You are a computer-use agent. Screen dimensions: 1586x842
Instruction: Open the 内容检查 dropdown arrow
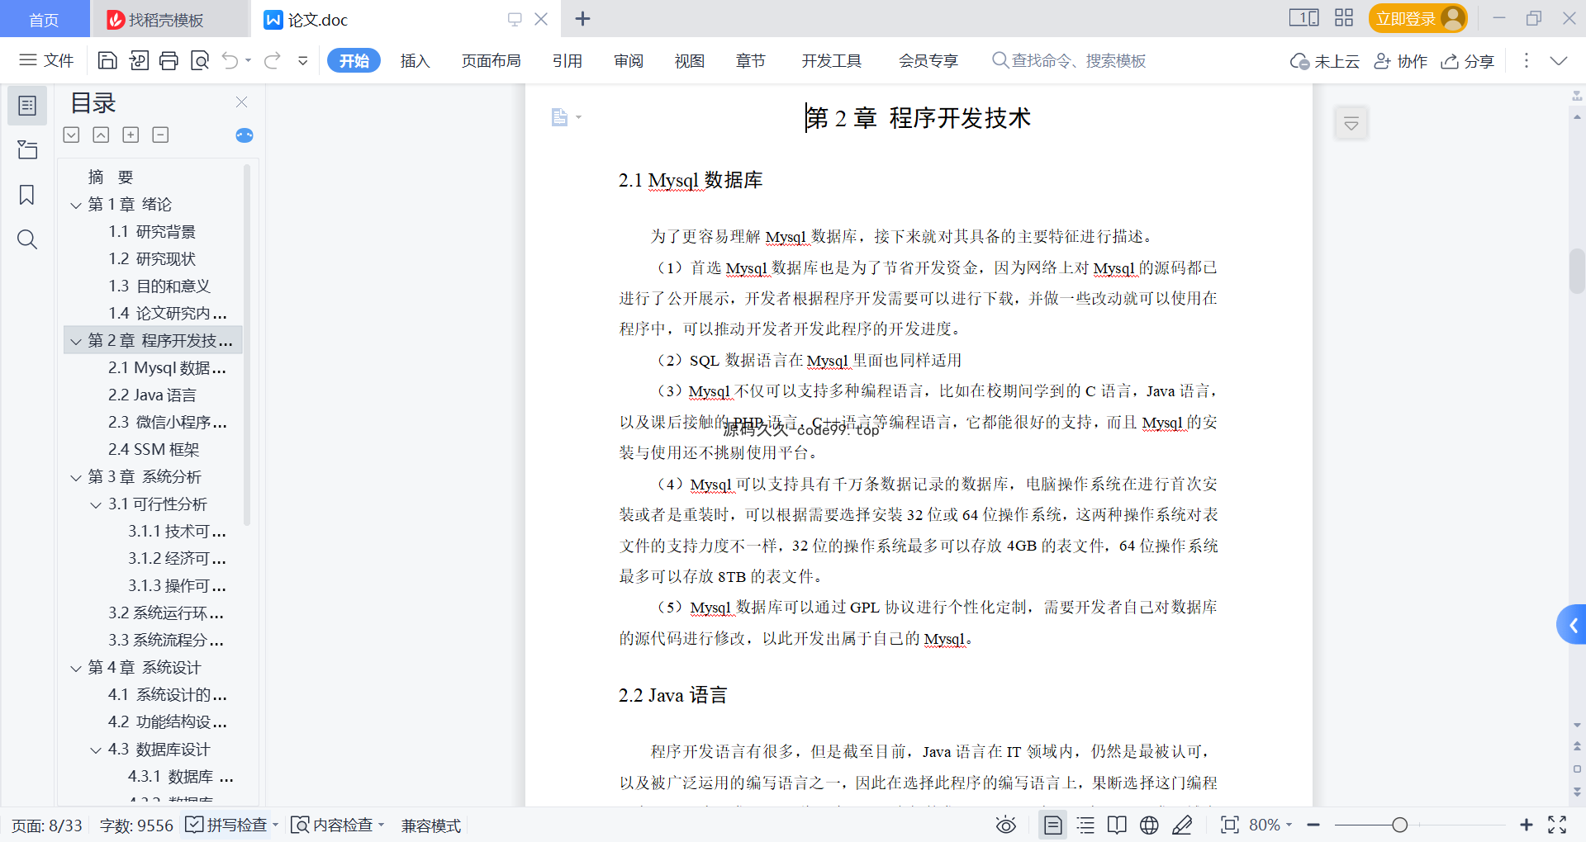[x=381, y=825]
